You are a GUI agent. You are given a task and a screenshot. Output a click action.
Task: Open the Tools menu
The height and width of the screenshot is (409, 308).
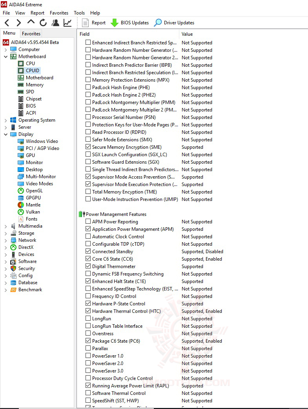(79, 13)
